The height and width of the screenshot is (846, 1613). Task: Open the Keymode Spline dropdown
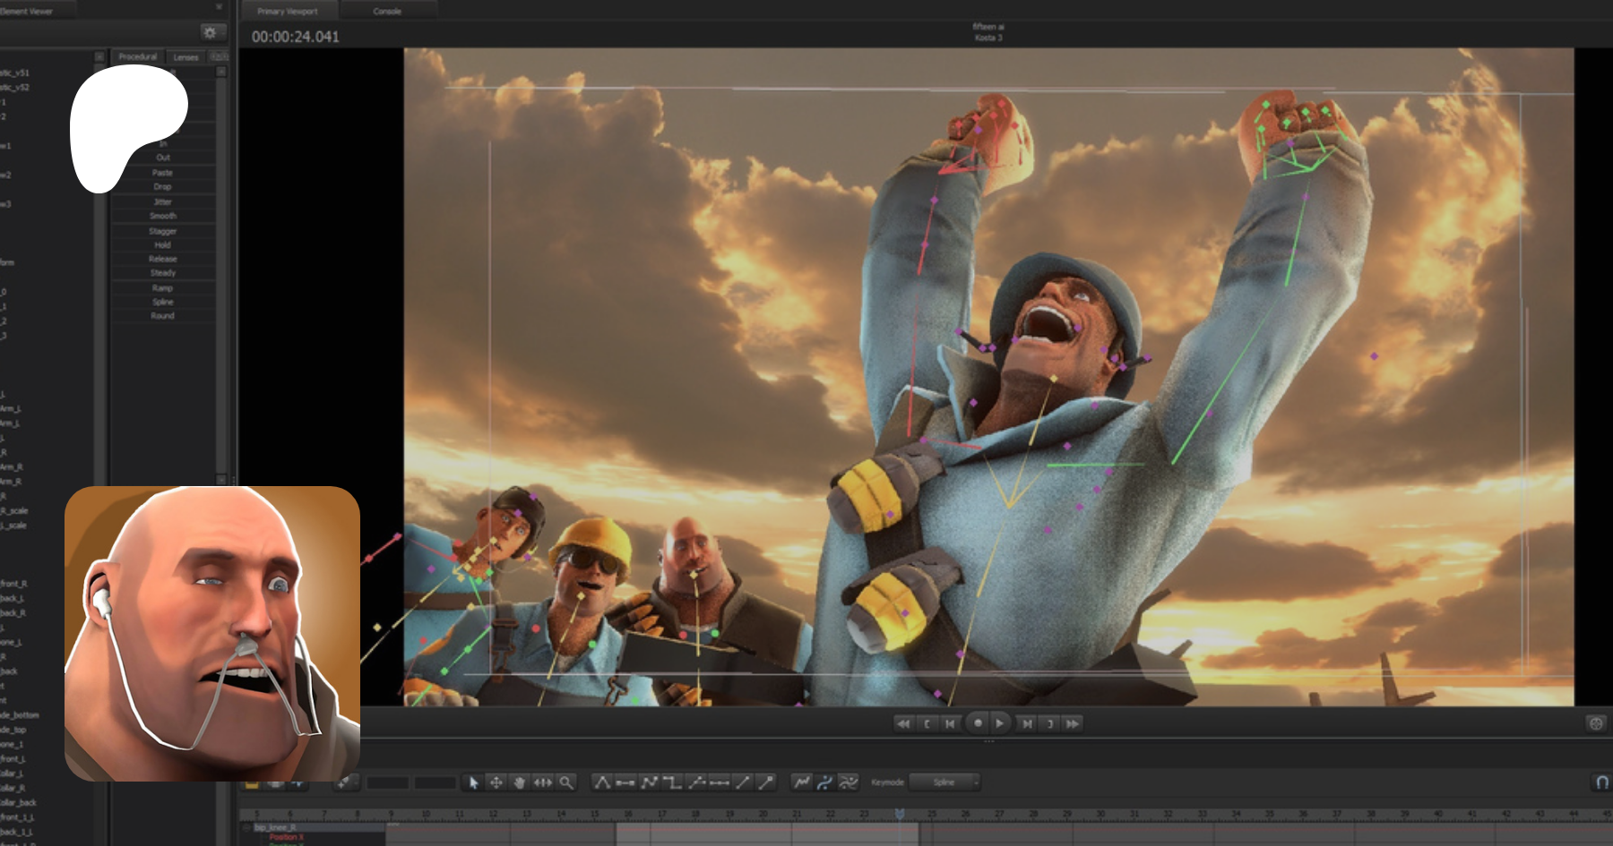coord(945,782)
